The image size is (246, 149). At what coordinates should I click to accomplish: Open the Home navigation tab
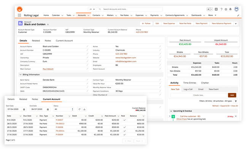pyautogui.click(x=46, y=15)
